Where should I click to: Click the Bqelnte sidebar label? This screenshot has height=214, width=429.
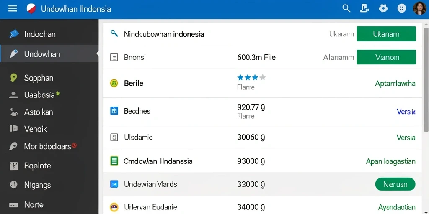click(x=37, y=166)
